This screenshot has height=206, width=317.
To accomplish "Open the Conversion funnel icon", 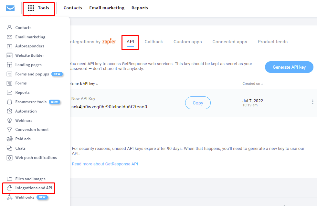I will (x=9, y=130).
